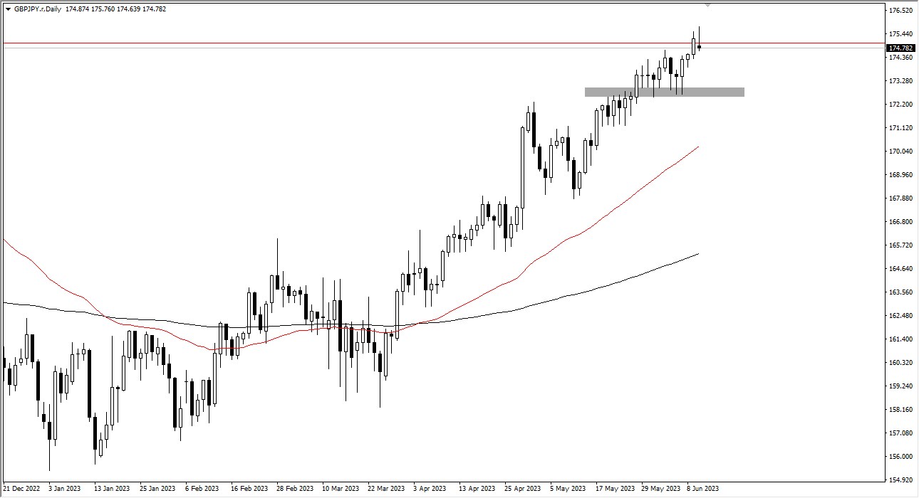Image resolution: width=919 pixels, height=498 pixels.
Task: Select the most recent black candlestick
Action: click(x=699, y=48)
